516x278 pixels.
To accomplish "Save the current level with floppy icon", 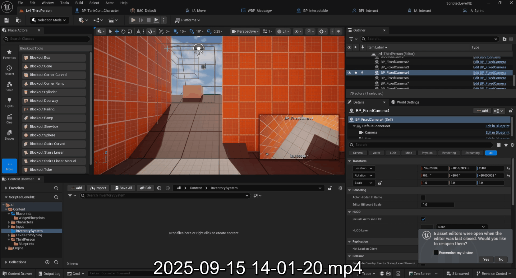I will click(x=7, y=20).
